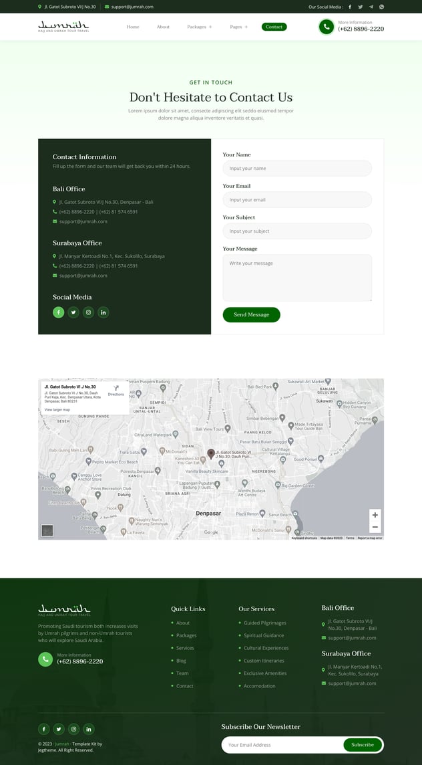Open the About menu item
Image resolution: width=422 pixels, height=765 pixels.
(x=163, y=27)
